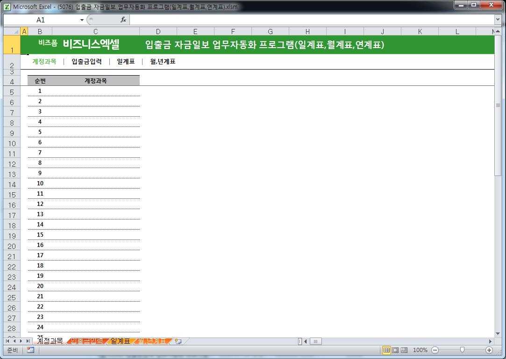Click the banner title 입출금 자금일보 업무자동화 프로그램
This screenshot has height=359, width=506.
tap(264, 44)
